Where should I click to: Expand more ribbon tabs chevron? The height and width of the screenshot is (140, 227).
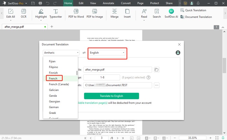(x=180, y=3)
